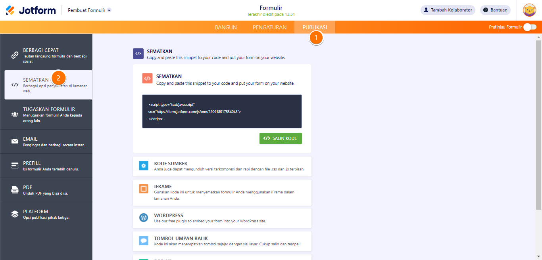This screenshot has width=542, height=260.
Task: Select the Sematkan sidebar icon
Action: (x=15, y=84)
